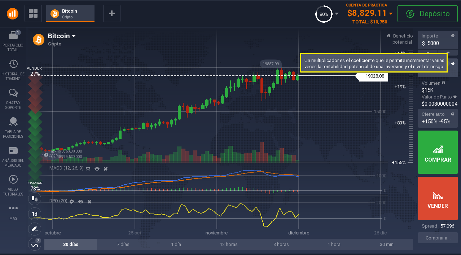Open Portafolio Total in the sidebar
Image resolution: width=461 pixels, height=255 pixels.
(13, 41)
